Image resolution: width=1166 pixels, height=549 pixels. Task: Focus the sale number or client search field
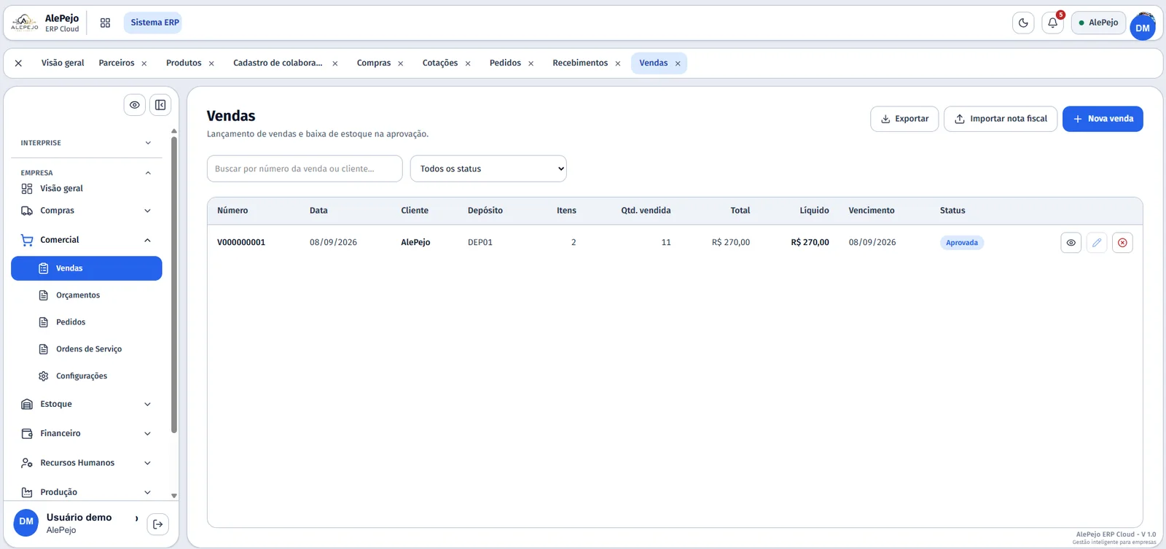(305, 168)
